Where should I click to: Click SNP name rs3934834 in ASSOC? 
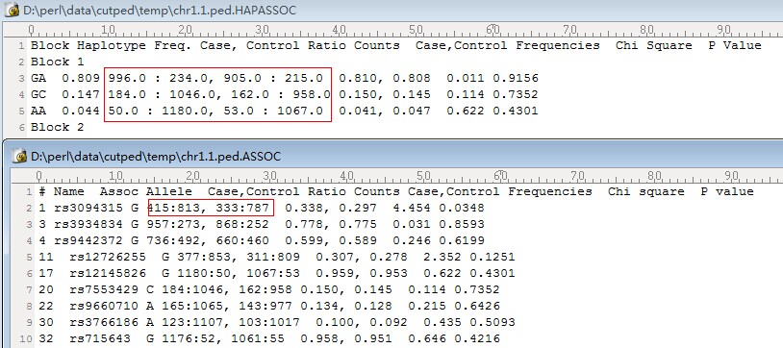[x=88, y=224]
